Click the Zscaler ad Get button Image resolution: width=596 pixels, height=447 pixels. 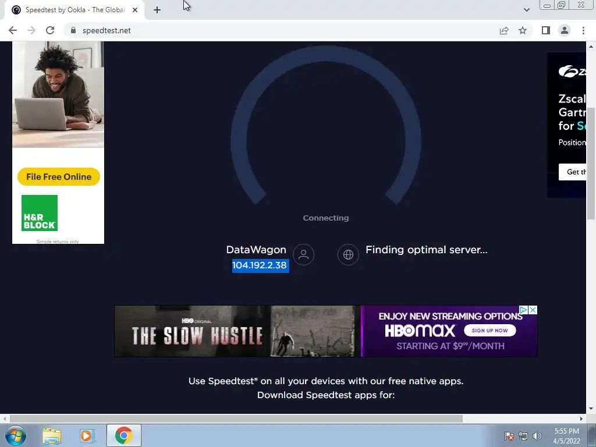(x=573, y=172)
